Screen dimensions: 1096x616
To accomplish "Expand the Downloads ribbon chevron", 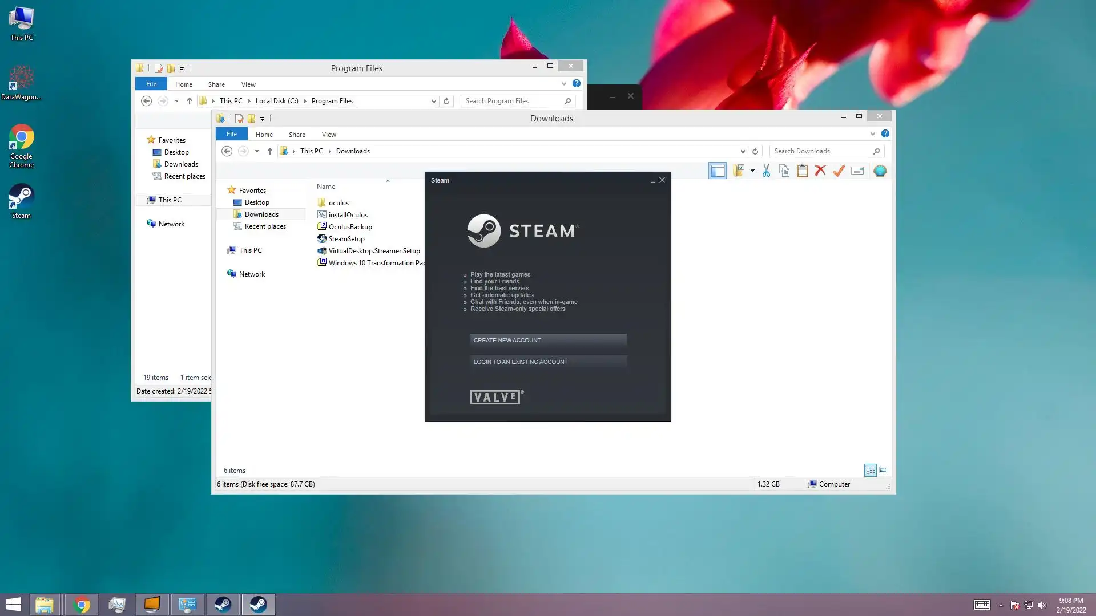I will click(872, 133).
